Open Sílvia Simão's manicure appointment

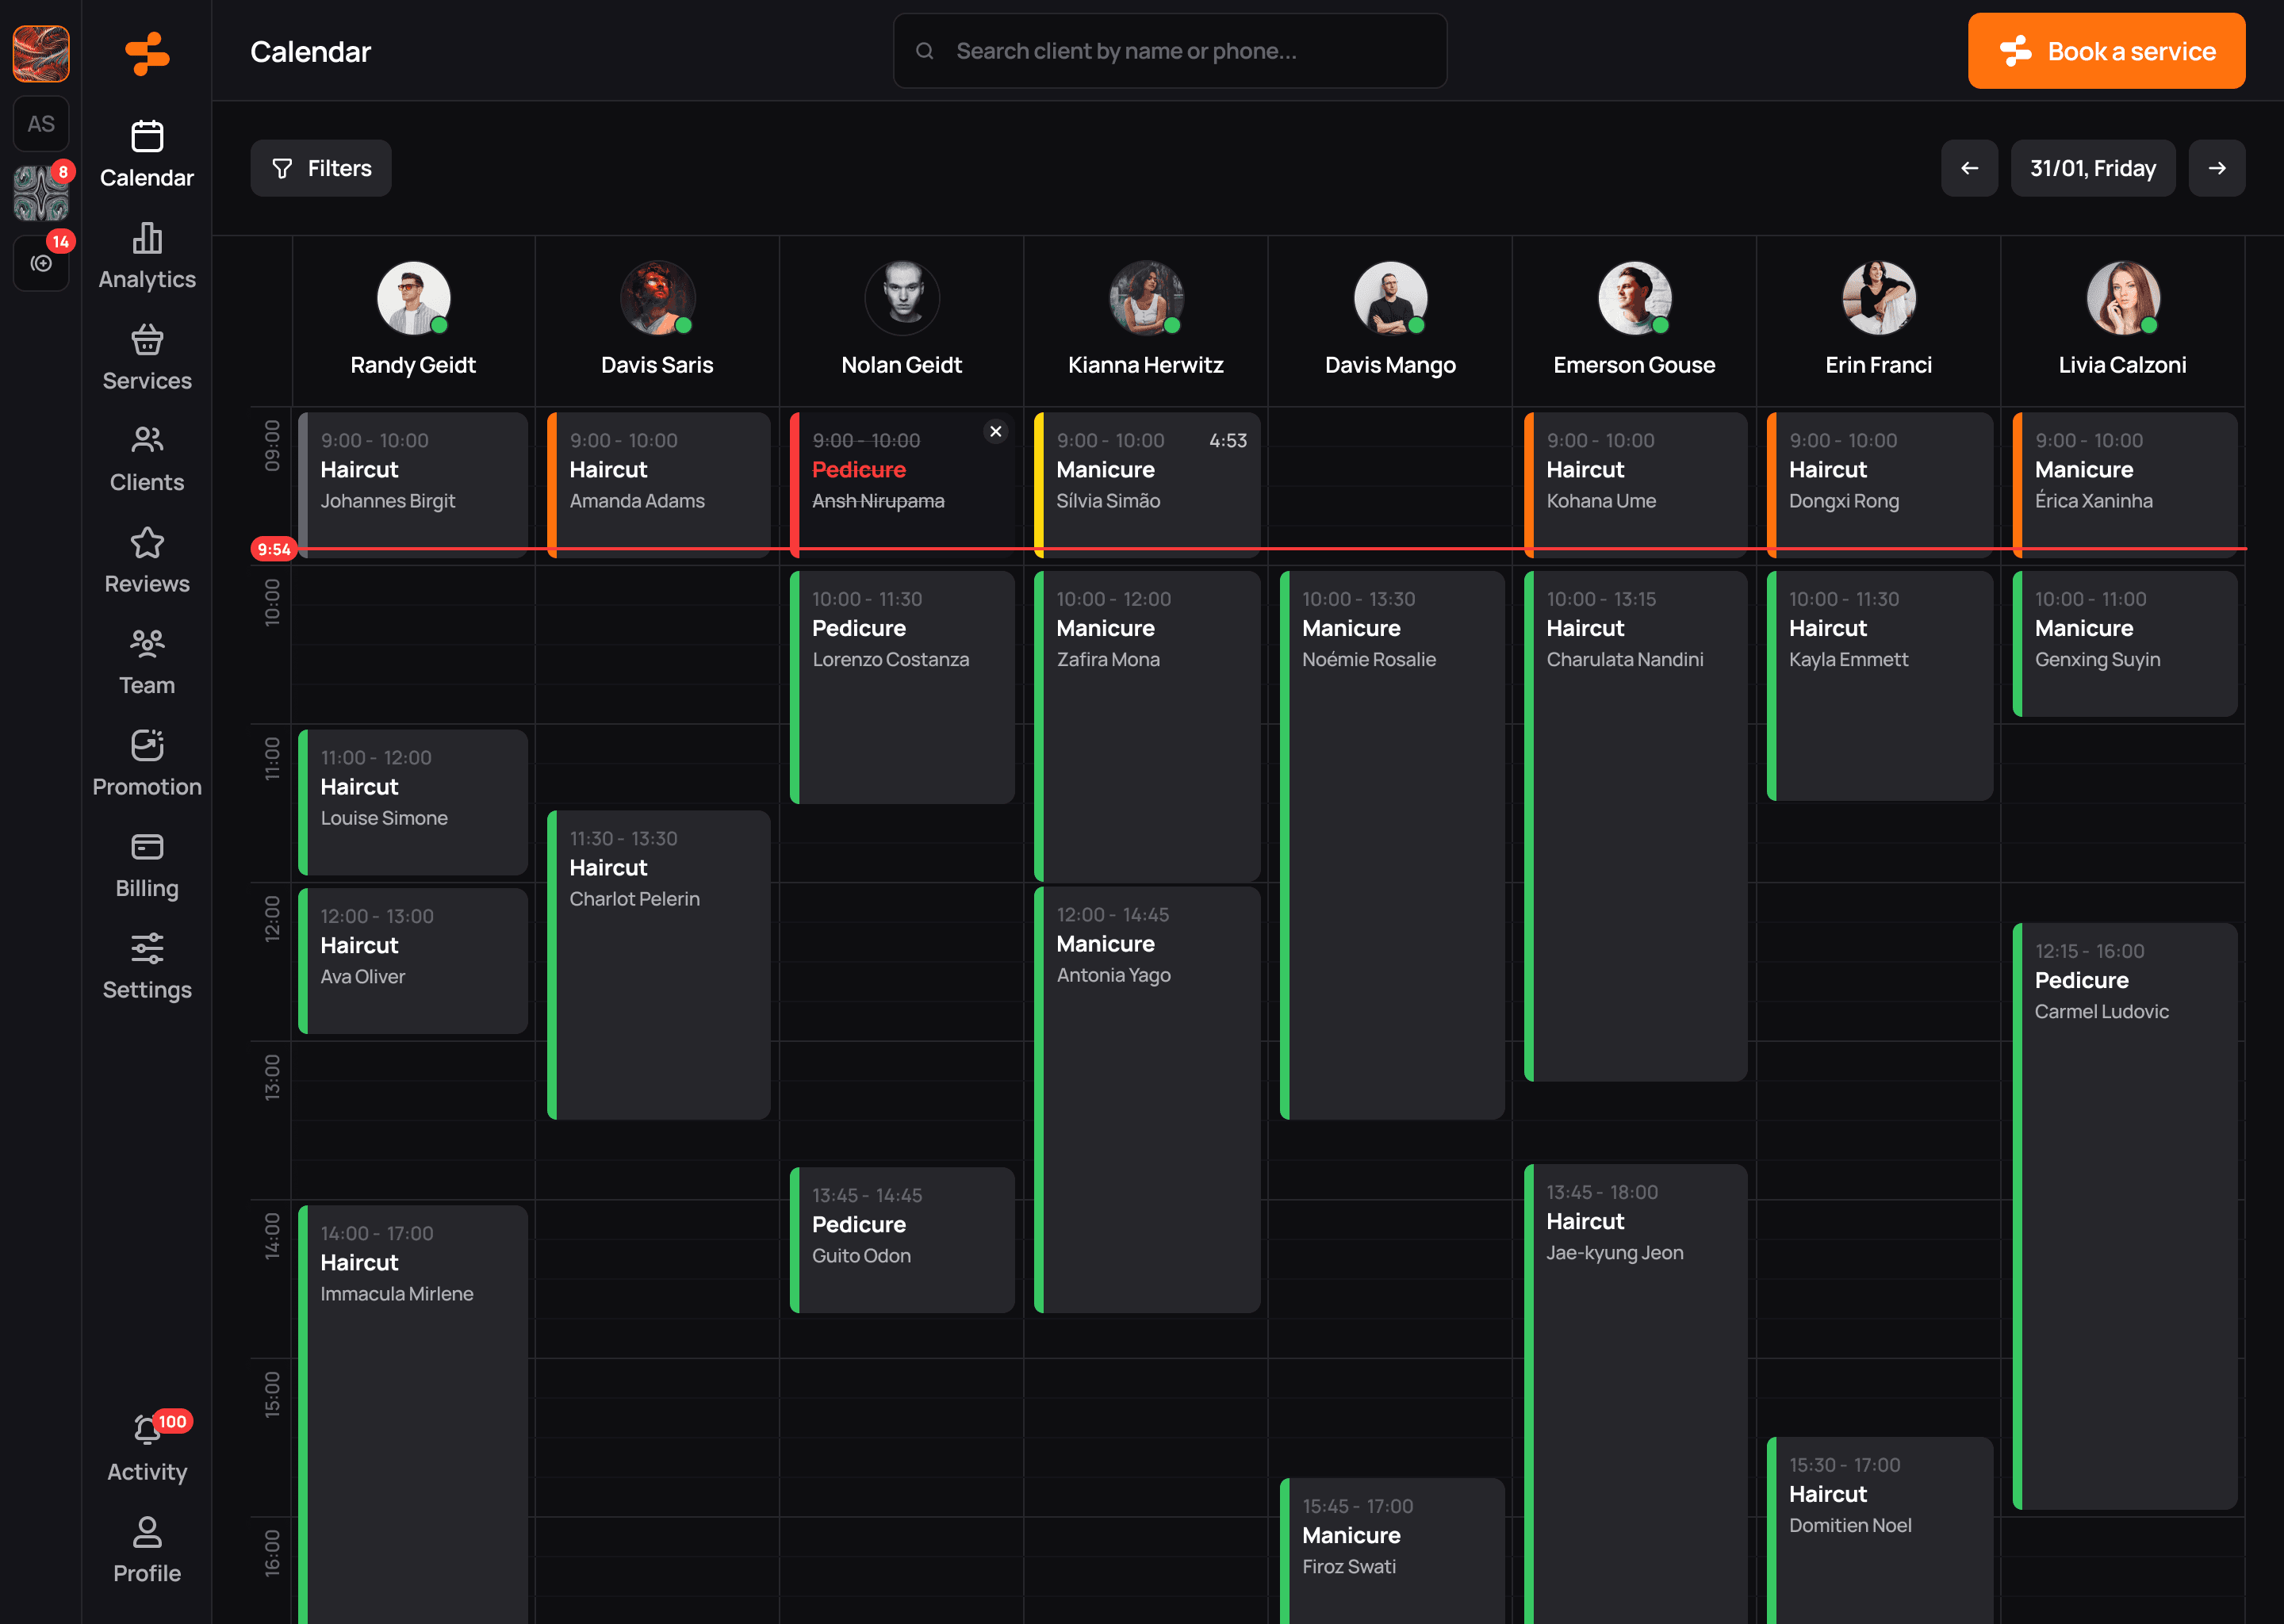pos(1147,484)
